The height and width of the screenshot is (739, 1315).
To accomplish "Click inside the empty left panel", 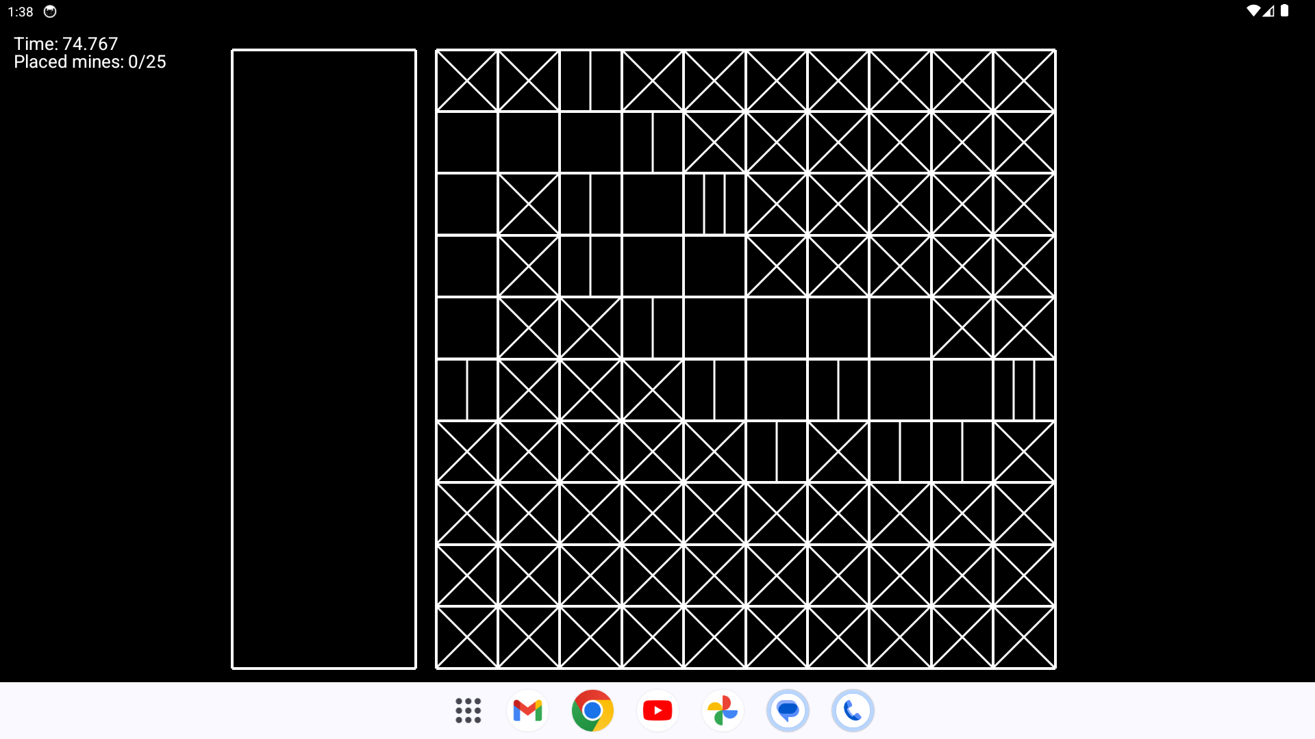I will [x=324, y=359].
